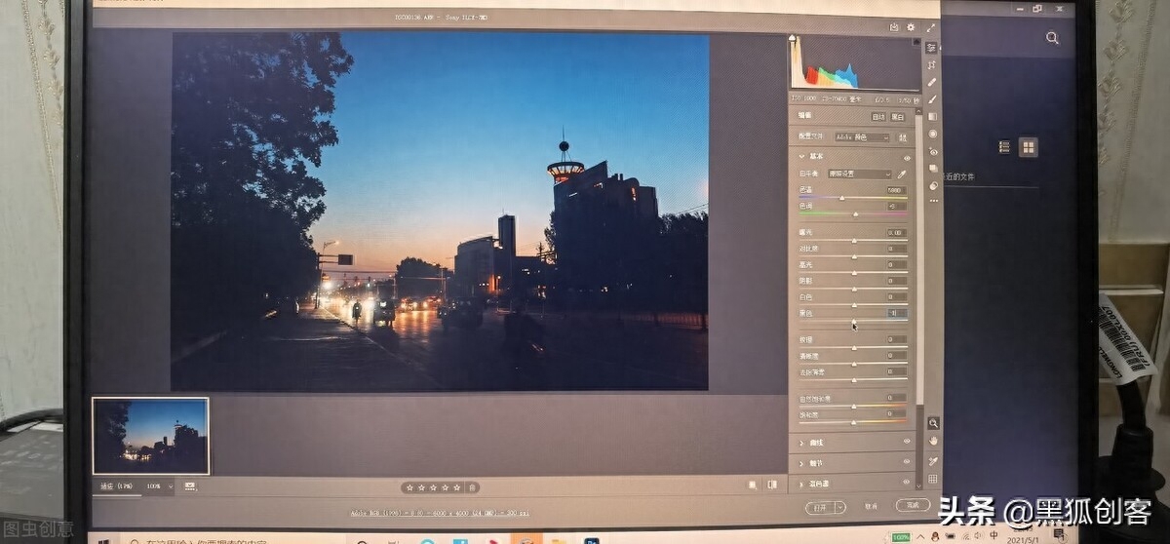Click the save image icon above histogram

coord(894,27)
